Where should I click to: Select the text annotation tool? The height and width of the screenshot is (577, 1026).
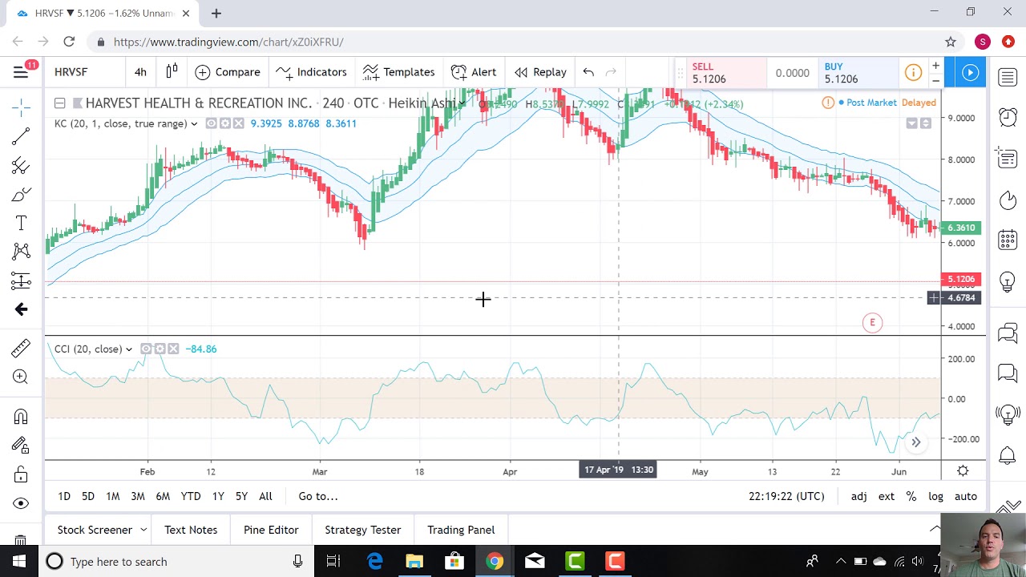point(21,224)
